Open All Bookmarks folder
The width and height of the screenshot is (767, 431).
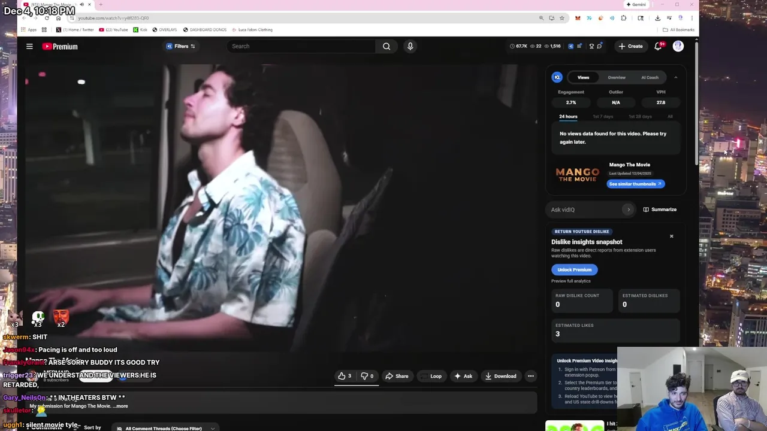[678, 29]
